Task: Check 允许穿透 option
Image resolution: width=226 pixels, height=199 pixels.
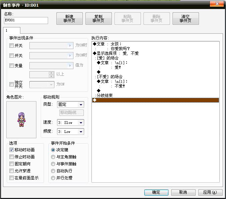Action: click(11, 171)
